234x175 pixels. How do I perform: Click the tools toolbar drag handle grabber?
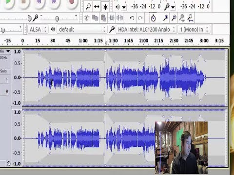pos(82,6)
